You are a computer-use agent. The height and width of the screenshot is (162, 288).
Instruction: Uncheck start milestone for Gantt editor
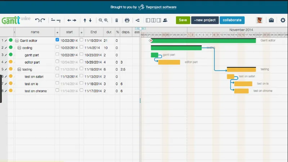coord(57,40)
